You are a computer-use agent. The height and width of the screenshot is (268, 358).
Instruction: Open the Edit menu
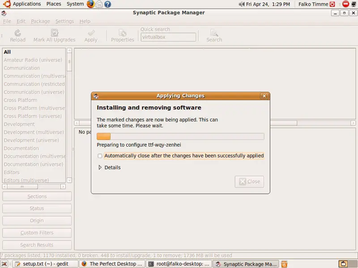tap(21, 21)
